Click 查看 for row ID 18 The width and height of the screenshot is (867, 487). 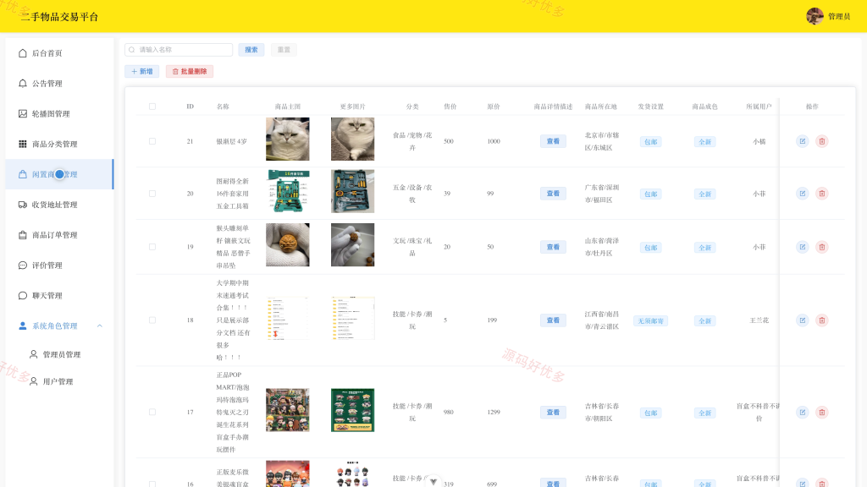pyautogui.click(x=553, y=320)
